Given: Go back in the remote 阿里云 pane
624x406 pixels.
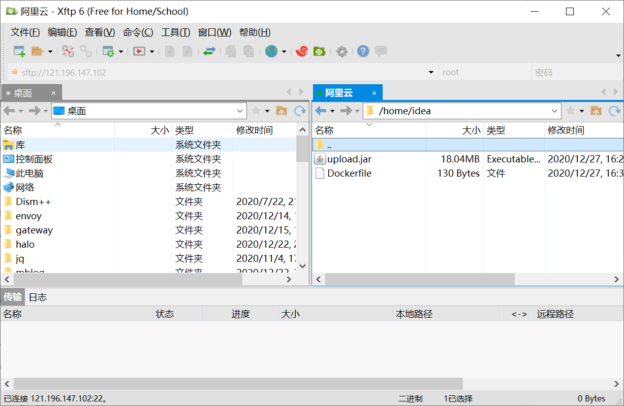Looking at the screenshot, I should 321,111.
